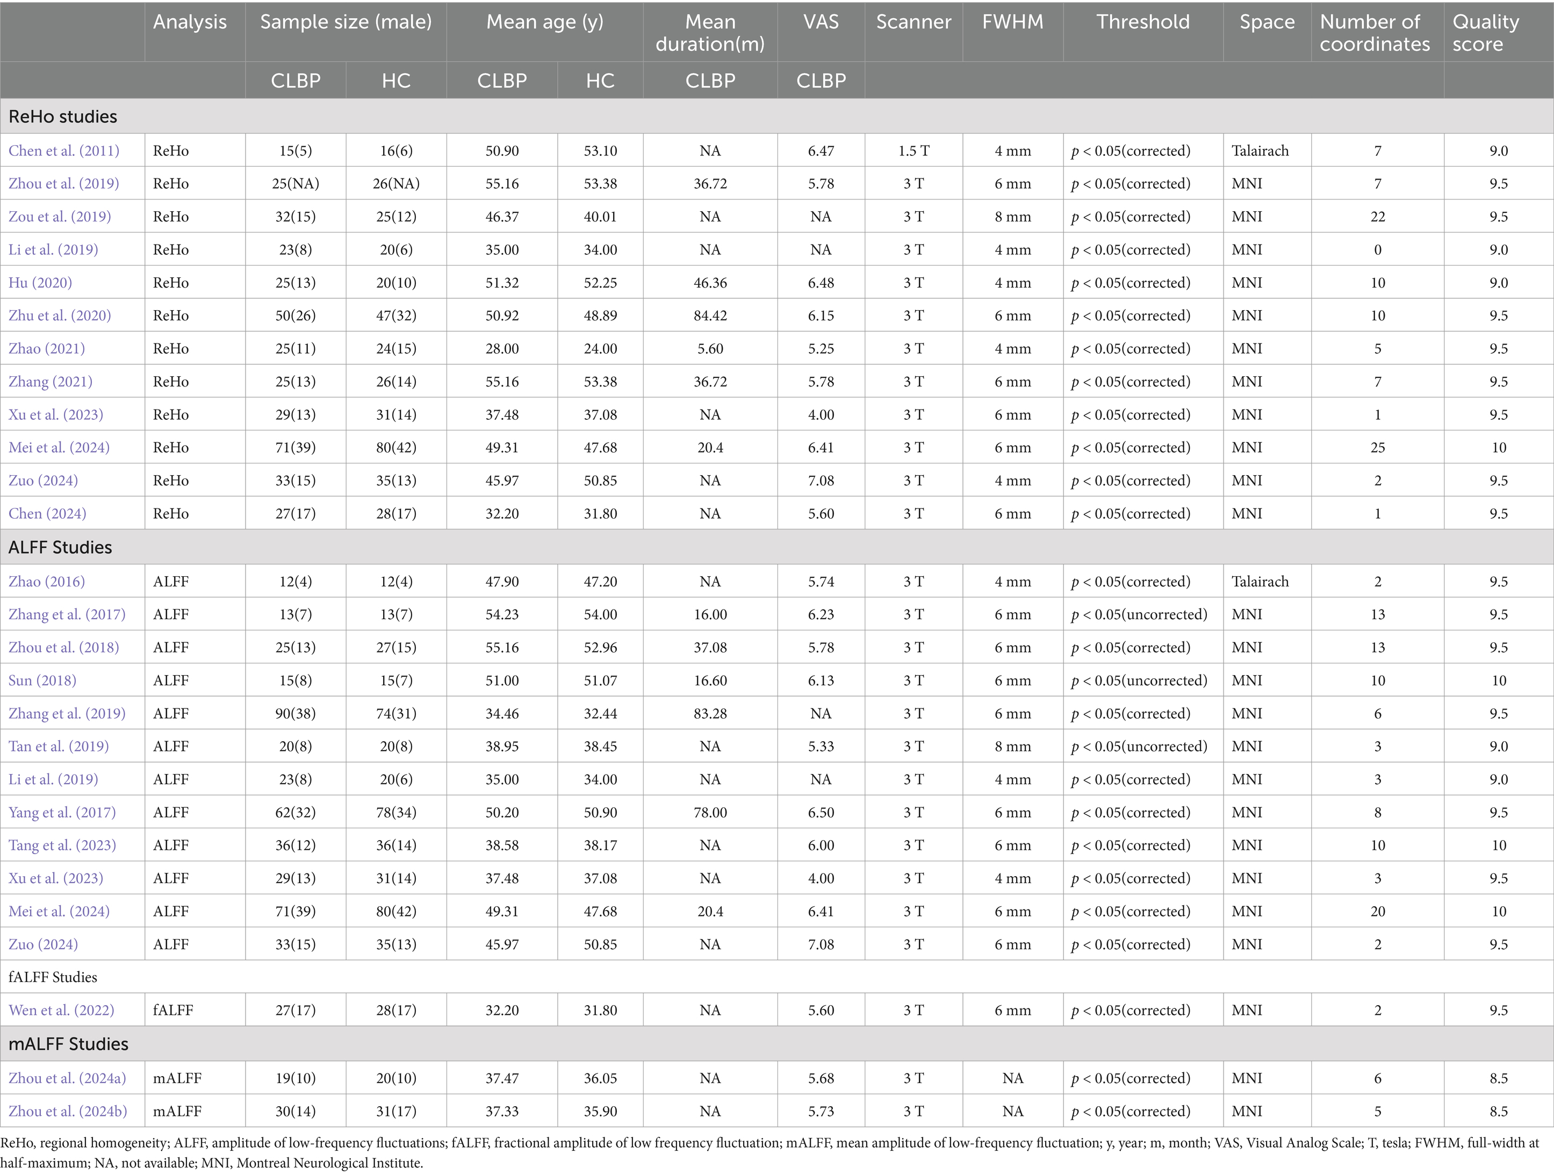Follow the Yang et al. (2017) reference link

62,812
